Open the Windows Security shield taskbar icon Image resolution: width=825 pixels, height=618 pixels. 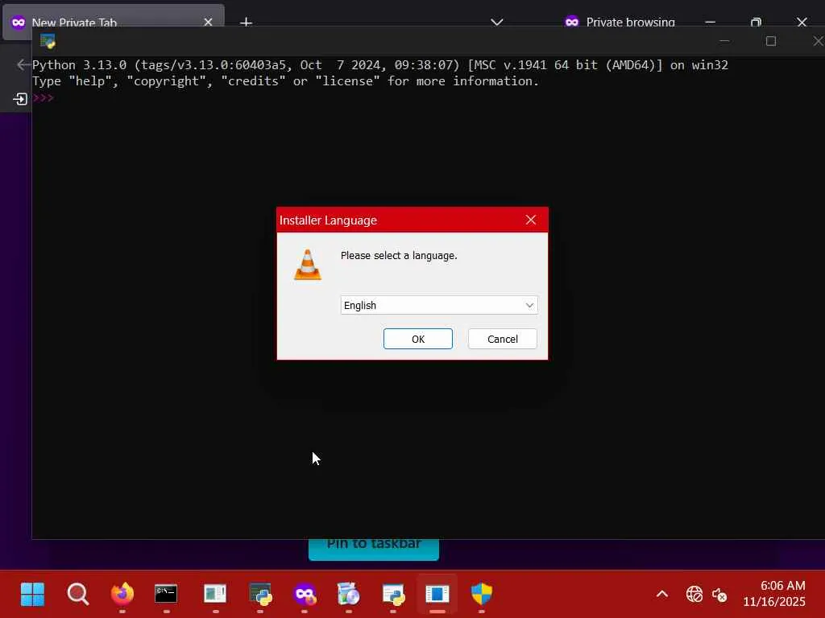[482, 595]
